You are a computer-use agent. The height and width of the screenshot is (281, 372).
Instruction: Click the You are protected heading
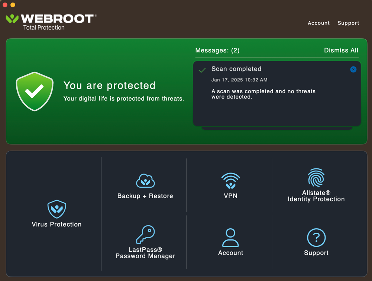click(x=110, y=85)
